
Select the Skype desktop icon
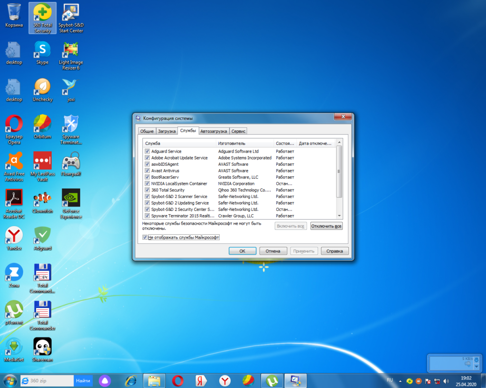tap(42, 53)
